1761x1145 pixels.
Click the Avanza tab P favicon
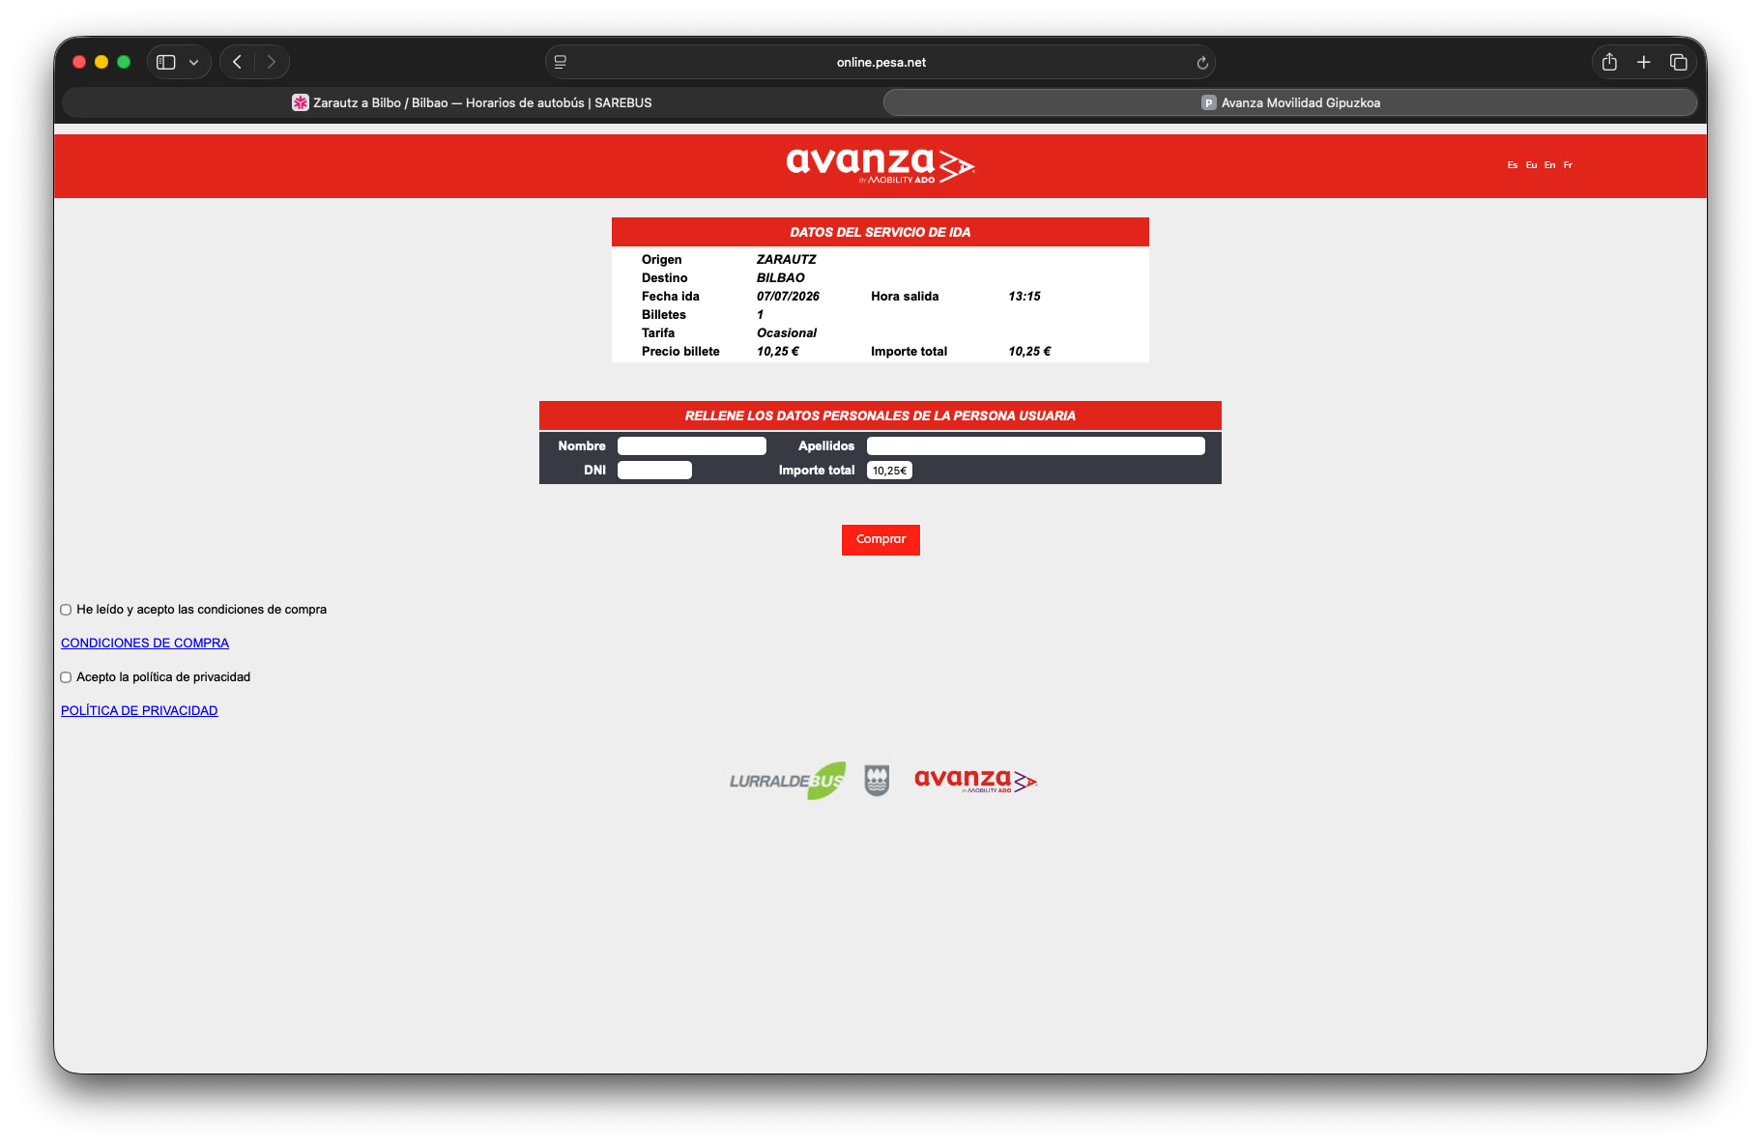1208,102
